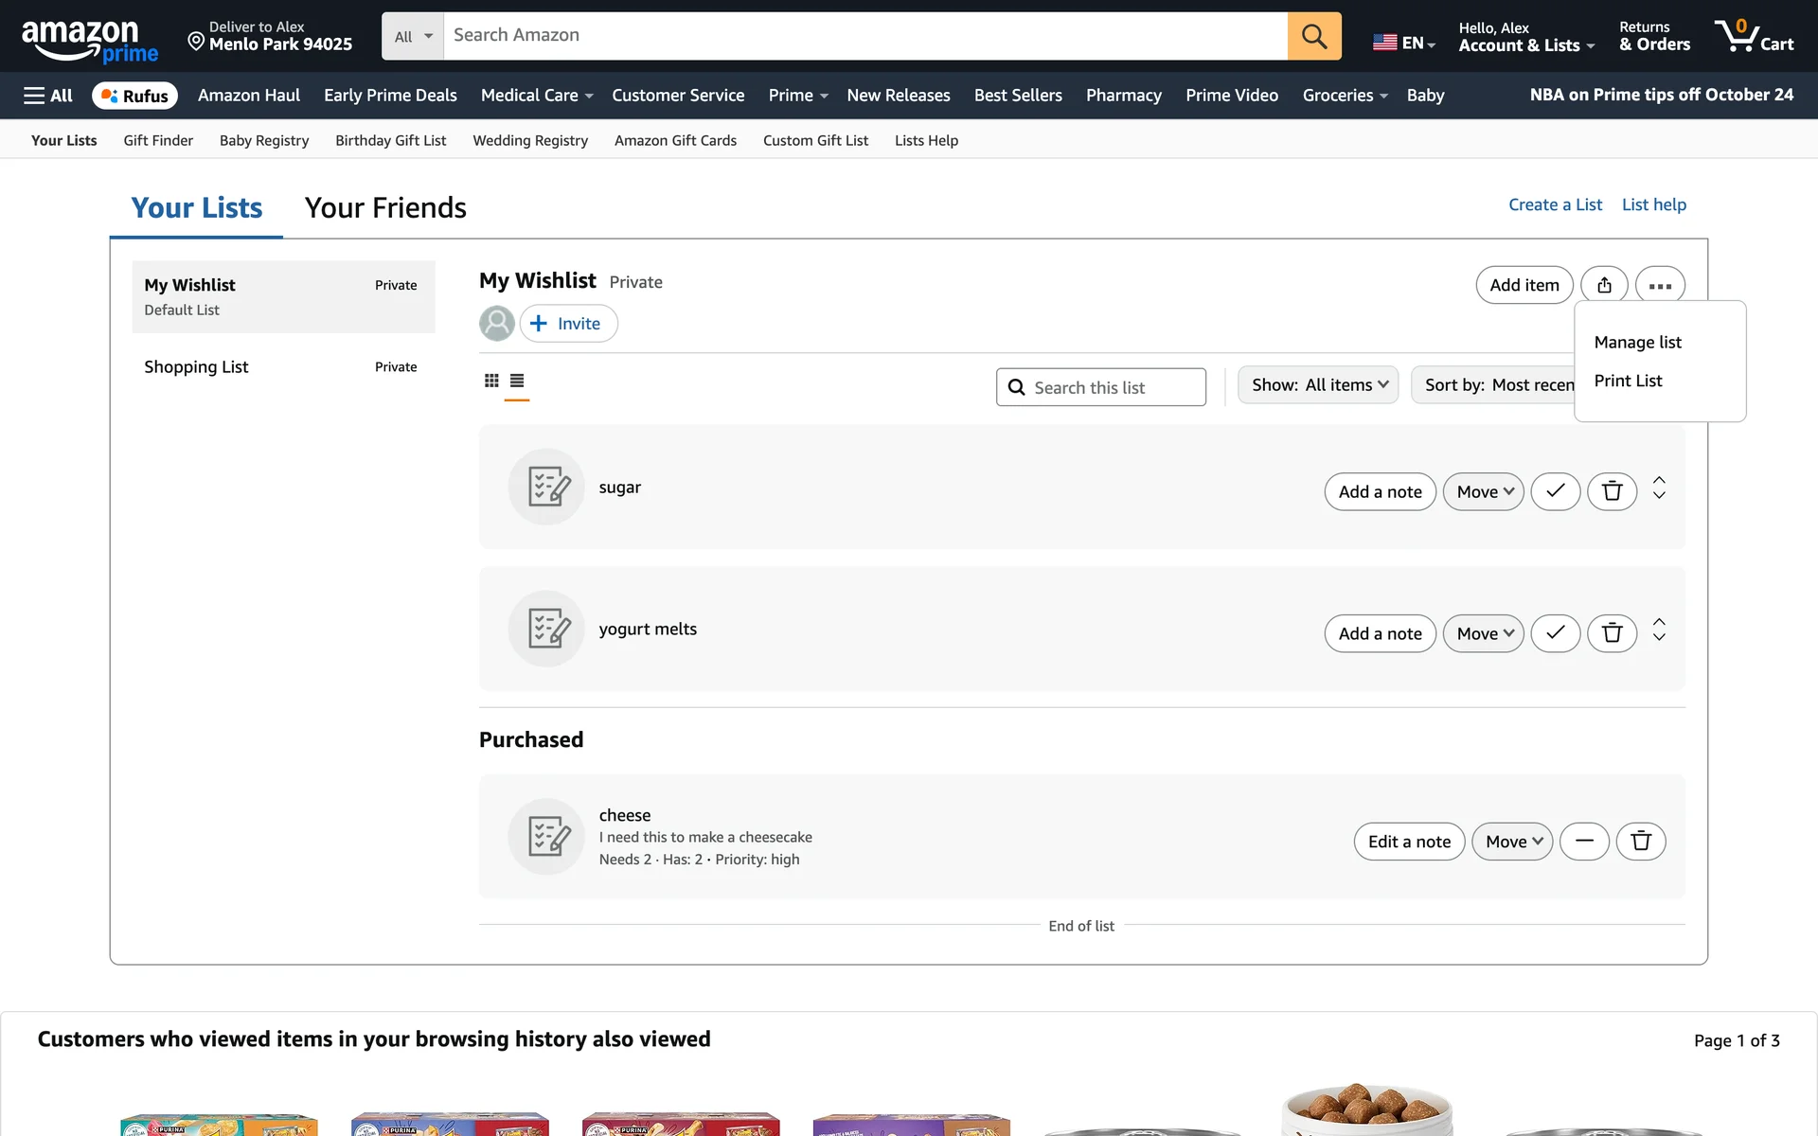Click the Create a List link
Image resolution: width=1818 pixels, height=1136 pixels.
1555,204
